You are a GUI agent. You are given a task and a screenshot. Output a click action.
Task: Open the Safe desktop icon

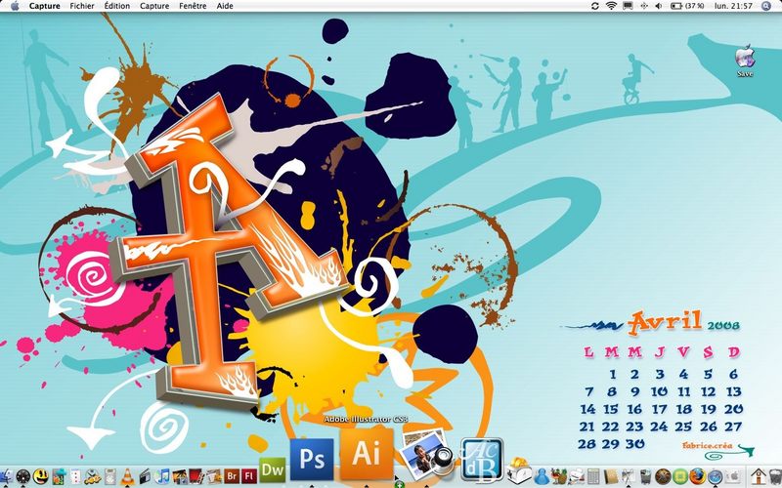745,61
